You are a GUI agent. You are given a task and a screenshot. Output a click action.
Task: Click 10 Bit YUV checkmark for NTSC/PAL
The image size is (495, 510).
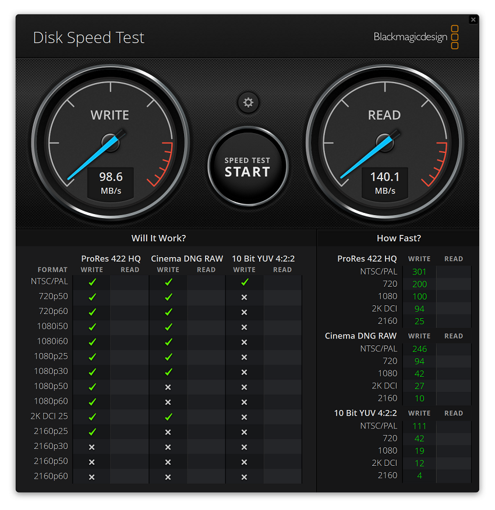tap(245, 282)
